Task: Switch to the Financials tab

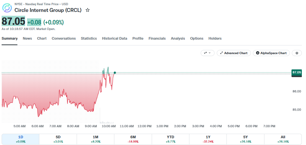Action: 157,38
